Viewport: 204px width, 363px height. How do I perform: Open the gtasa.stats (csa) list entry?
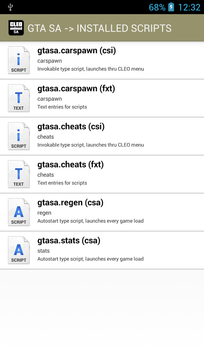coord(102,250)
